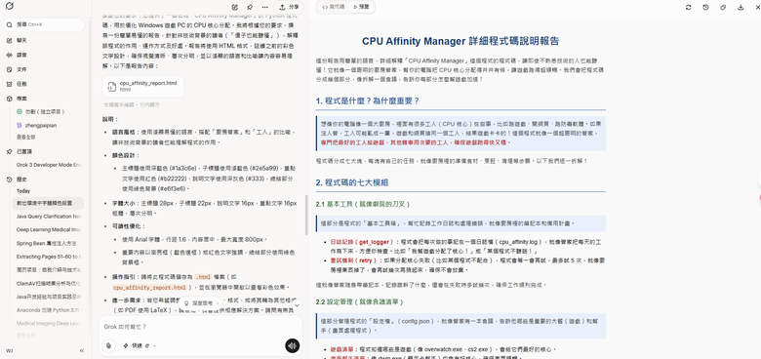This screenshot has width=761, height=359.
Task: Open the 快速 model mode dropdown
Action: (x=140, y=345)
